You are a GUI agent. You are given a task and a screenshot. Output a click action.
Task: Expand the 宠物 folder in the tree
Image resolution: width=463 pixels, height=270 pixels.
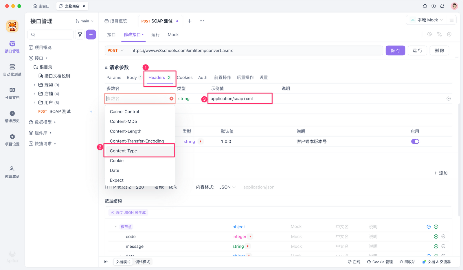tap(35, 85)
